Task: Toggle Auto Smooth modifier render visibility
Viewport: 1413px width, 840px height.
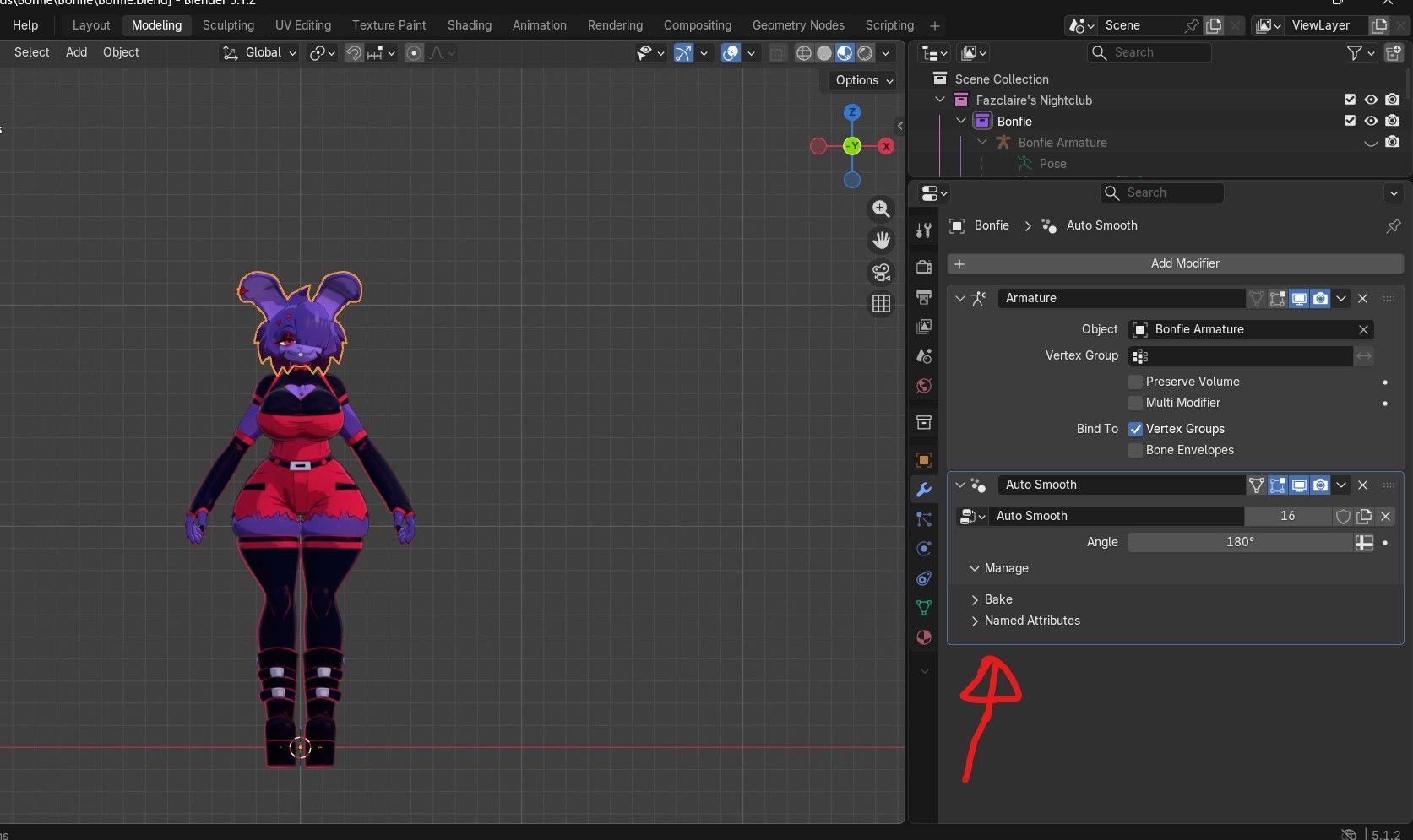Action: pyautogui.click(x=1320, y=485)
